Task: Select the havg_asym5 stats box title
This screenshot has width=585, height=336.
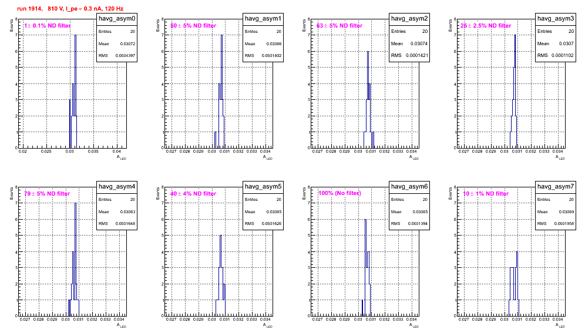Action: click(263, 187)
